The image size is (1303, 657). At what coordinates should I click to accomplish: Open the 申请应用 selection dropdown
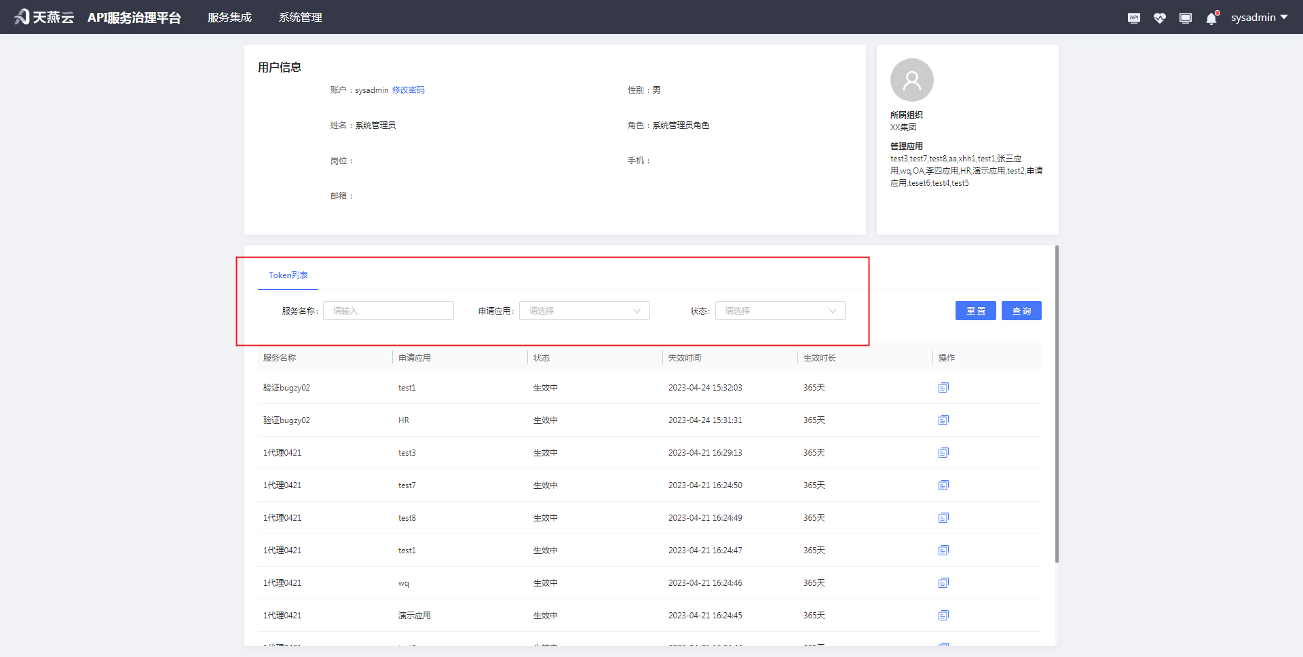click(584, 310)
